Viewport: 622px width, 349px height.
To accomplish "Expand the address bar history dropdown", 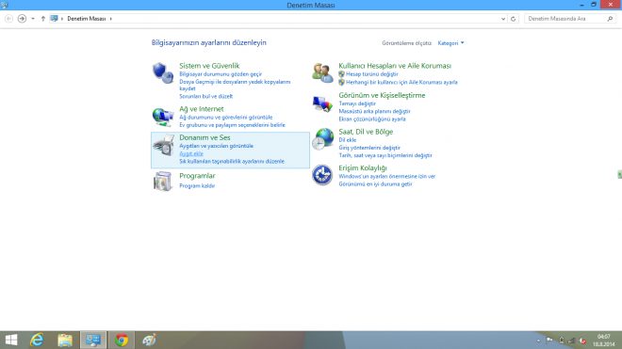I will pyautogui.click(x=503, y=19).
